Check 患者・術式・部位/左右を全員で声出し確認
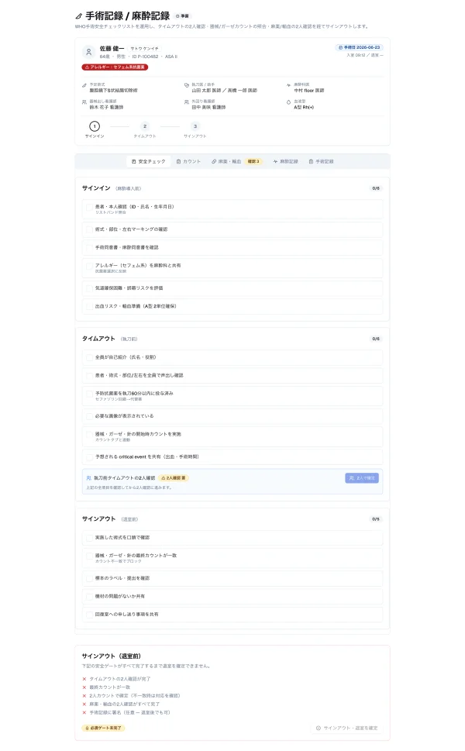Image resolution: width=465 pixels, height=751 pixels. (x=89, y=375)
